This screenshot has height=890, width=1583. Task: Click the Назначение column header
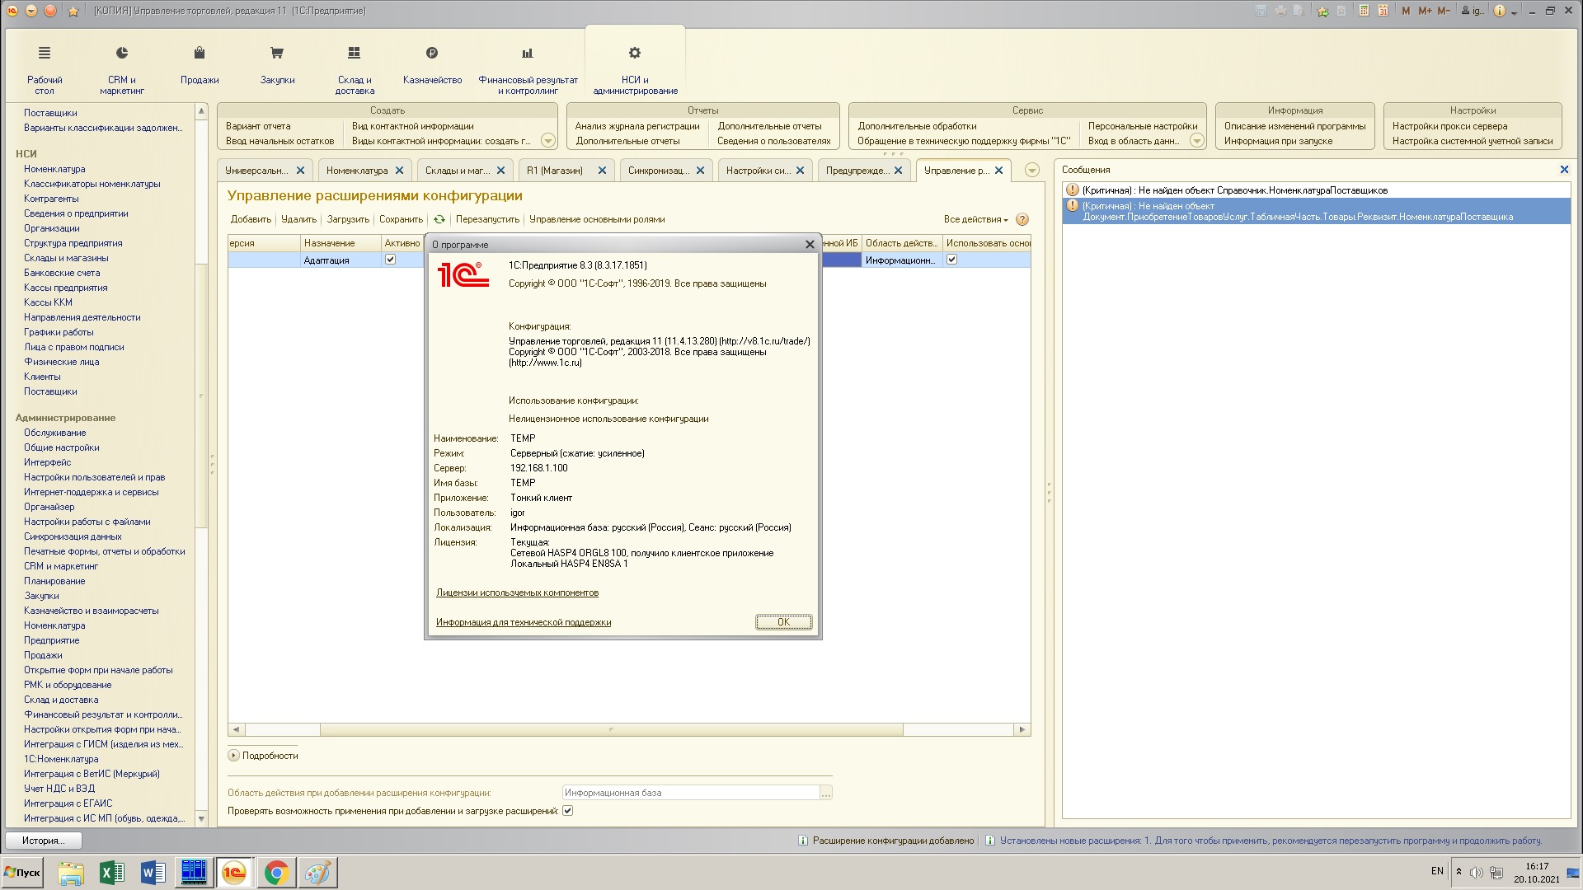pos(340,243)
